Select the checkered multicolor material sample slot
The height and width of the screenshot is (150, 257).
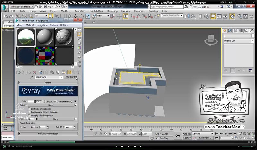pos(45,56)
